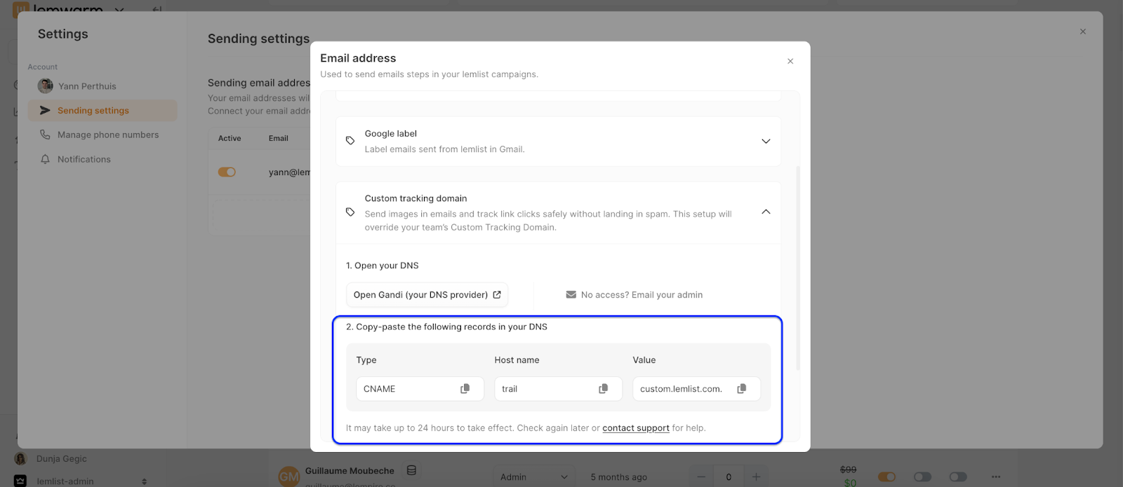Copy the CNAME type value
The image size is (1123, 487).
[x=465, y=389]
